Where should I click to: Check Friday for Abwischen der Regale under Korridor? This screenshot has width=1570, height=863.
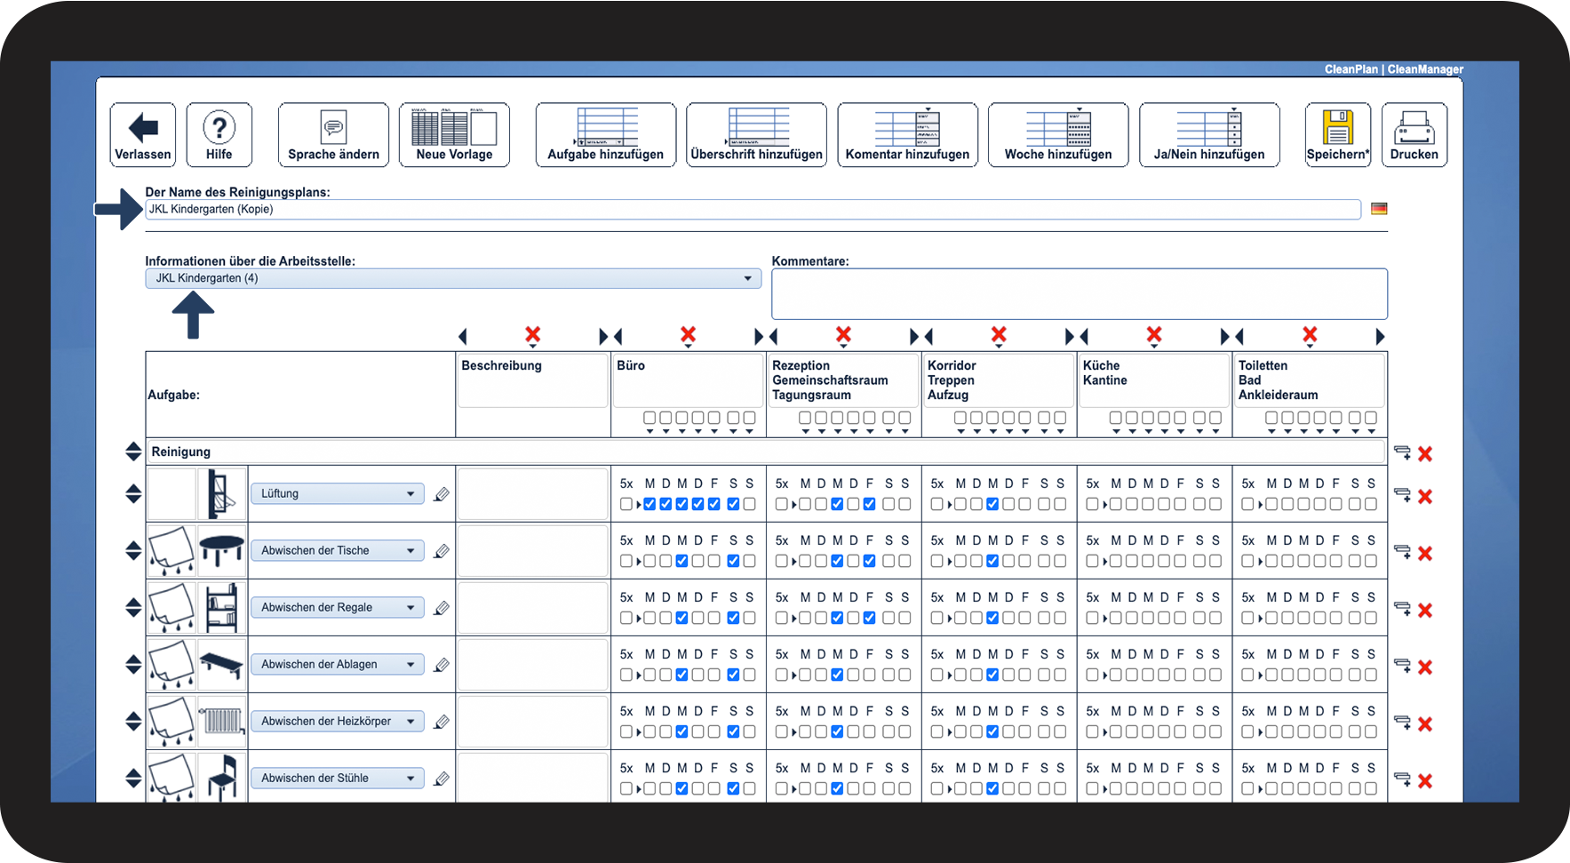point(1025,618)
